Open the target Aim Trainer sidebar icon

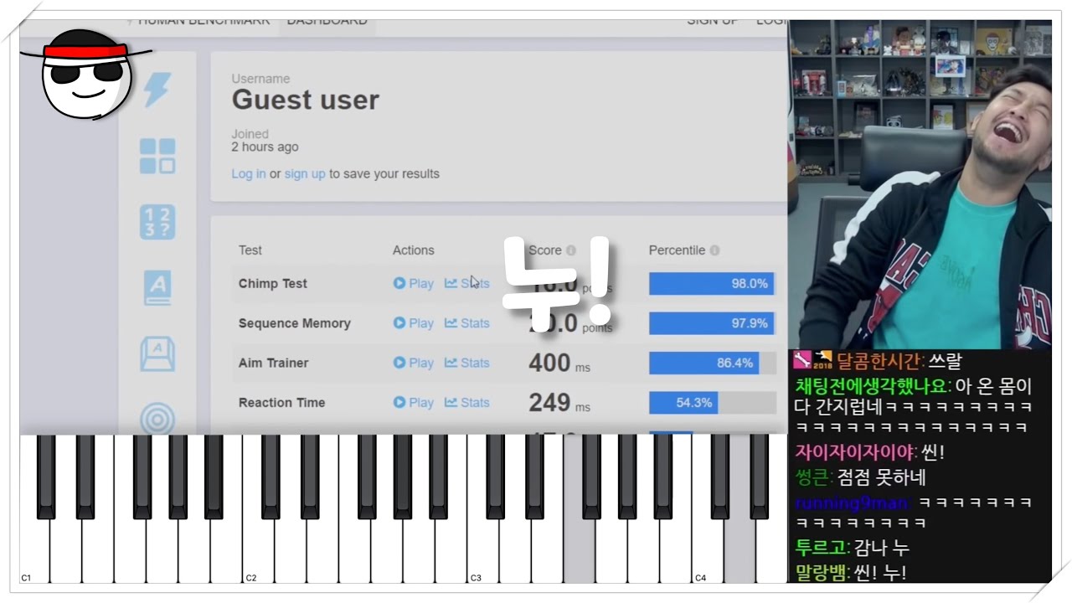point(157,418)
